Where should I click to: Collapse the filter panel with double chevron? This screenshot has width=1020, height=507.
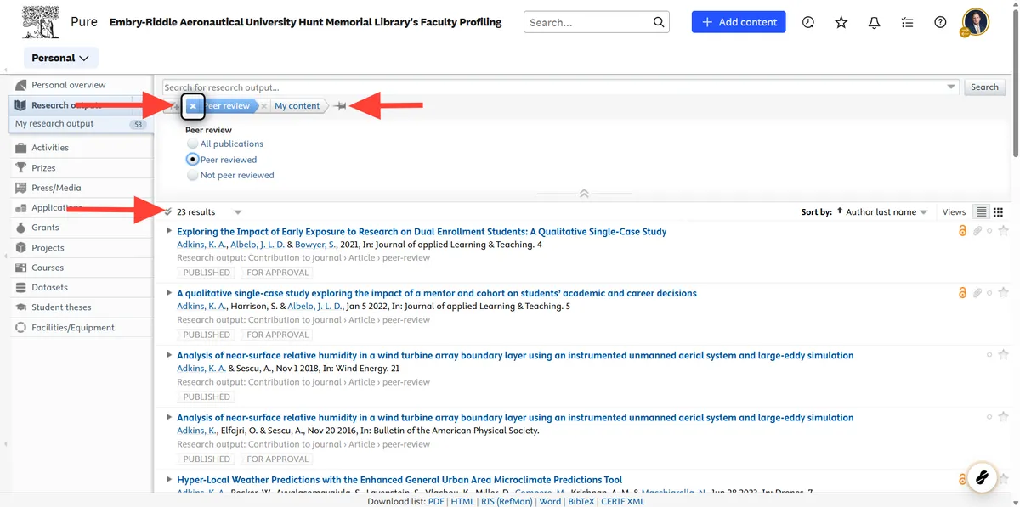(584, 194)
